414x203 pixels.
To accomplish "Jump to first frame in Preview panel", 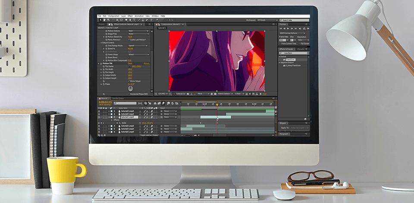I will (x=281, y=29).
